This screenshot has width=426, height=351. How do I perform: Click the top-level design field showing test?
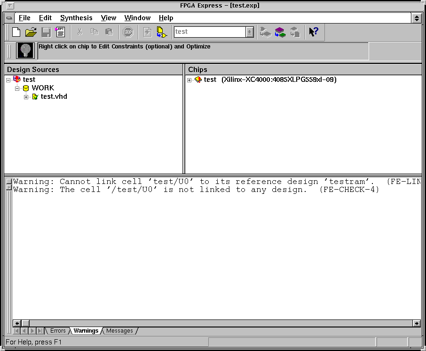coord(210,32)
